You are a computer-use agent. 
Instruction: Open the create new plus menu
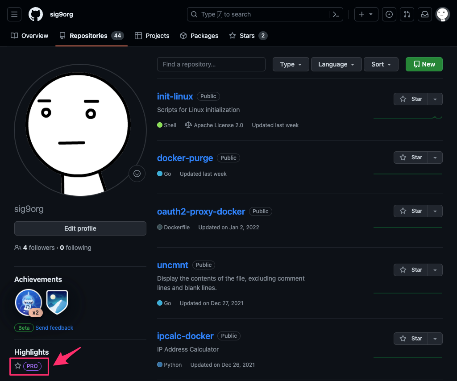(x=366, y=14)
